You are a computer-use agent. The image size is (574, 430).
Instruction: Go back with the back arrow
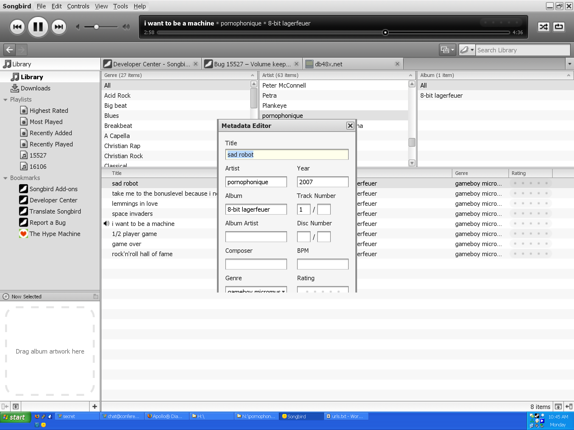click(10, 50)
